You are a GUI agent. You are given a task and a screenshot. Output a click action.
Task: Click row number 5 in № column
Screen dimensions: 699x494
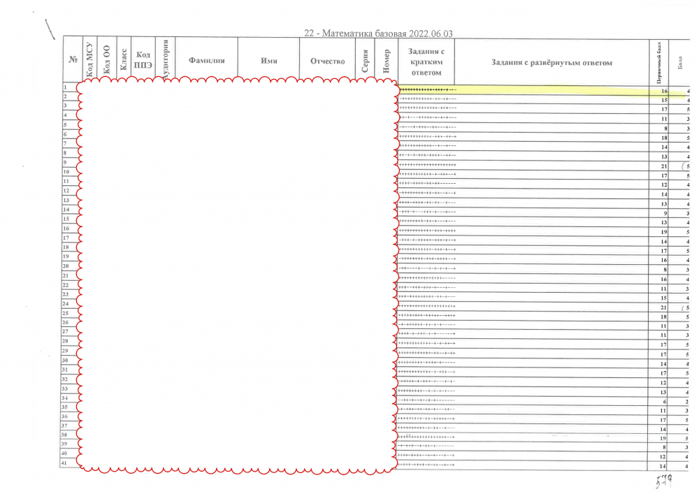(65, 125)
